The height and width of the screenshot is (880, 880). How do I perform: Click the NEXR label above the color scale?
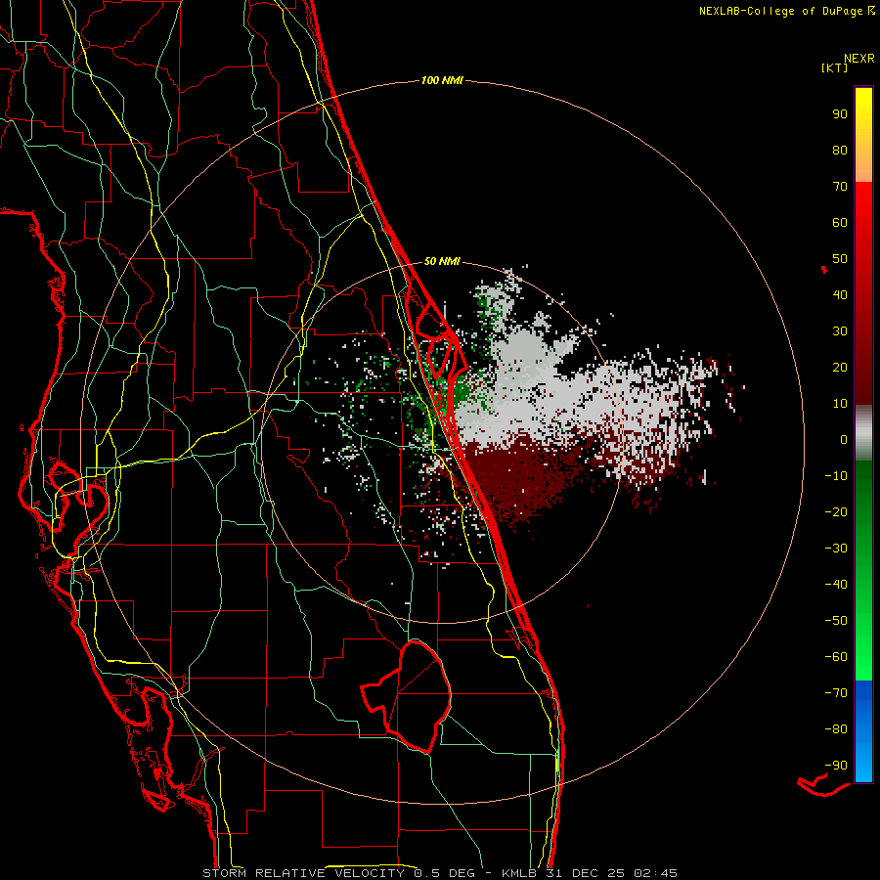(x=858, y=59)
